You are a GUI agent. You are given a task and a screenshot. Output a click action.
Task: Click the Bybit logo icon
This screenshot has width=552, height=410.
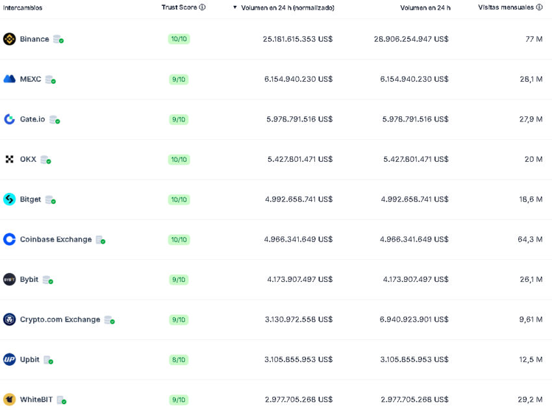(10, 279)
